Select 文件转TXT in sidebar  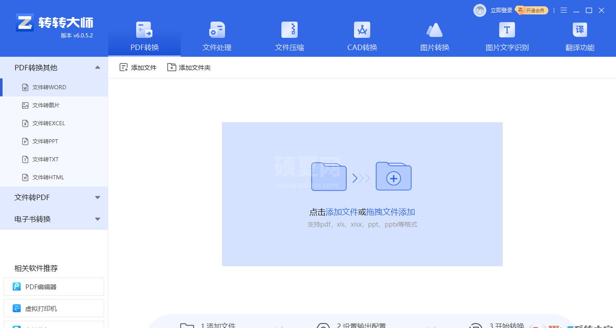54,159
